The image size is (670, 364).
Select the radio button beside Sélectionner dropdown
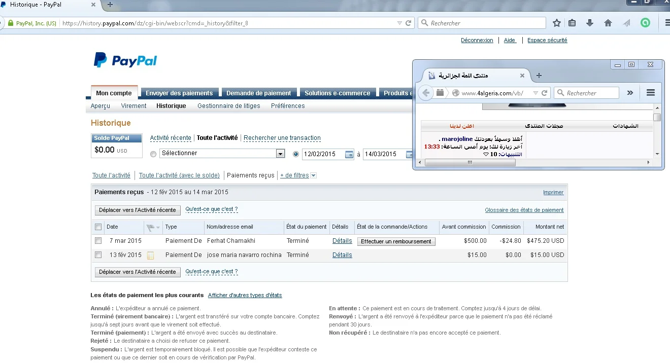click(x=153, y=154)
